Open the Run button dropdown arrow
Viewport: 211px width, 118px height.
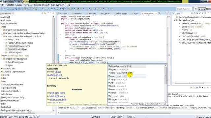pos(60,9)
